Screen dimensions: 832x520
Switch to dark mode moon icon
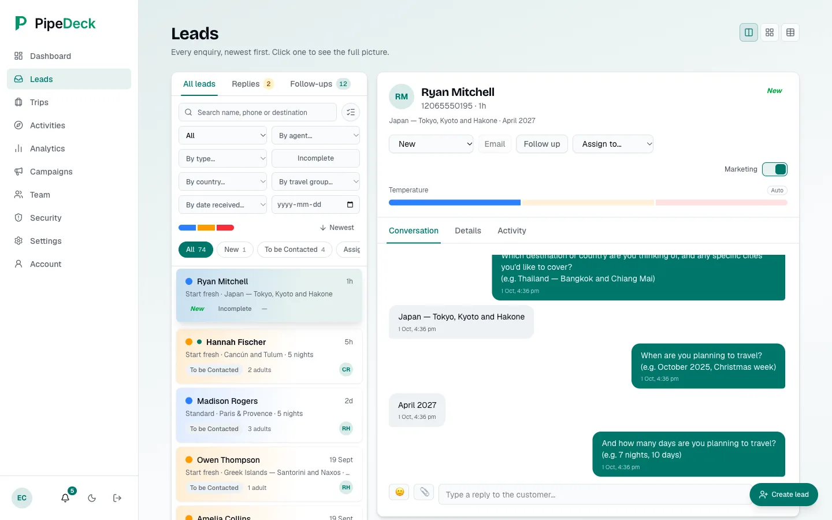pos(92,498)
